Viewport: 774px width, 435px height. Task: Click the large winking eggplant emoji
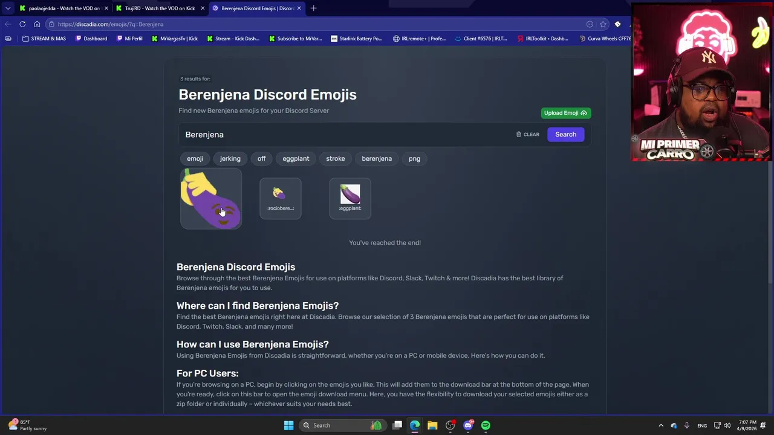[x=211, y=199]
